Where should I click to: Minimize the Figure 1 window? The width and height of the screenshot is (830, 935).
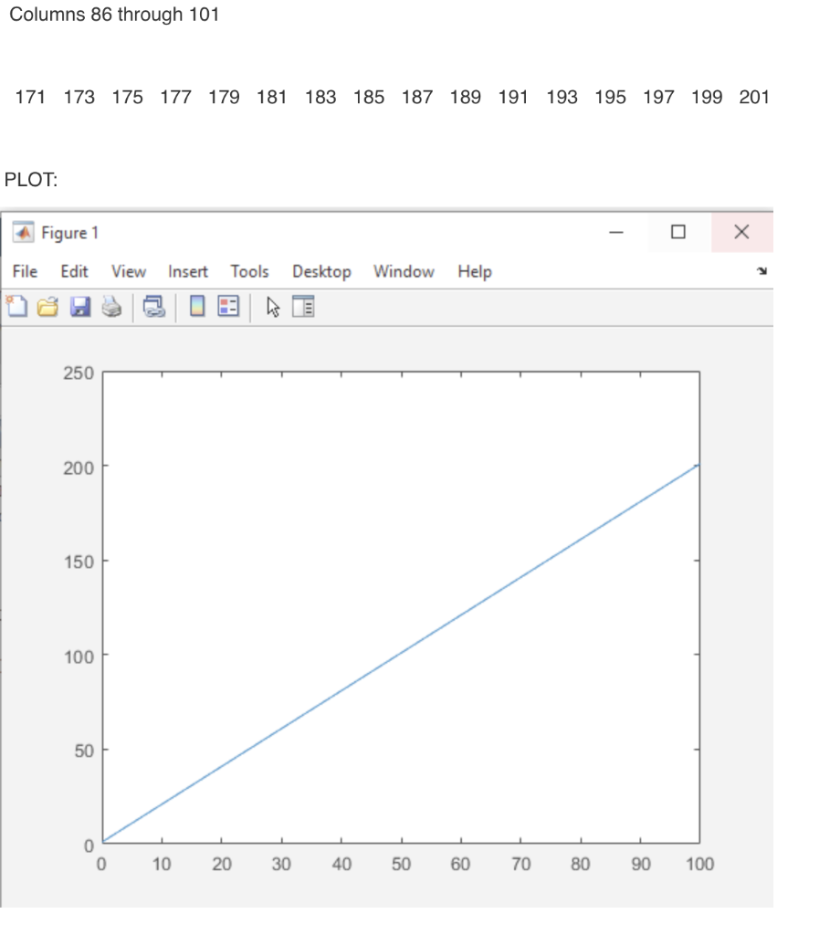point(616,233)
